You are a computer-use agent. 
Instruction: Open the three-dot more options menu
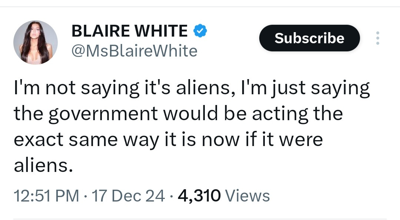pos(378,38)
